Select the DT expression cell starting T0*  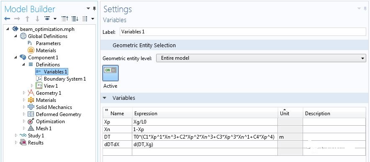(205, 137)
